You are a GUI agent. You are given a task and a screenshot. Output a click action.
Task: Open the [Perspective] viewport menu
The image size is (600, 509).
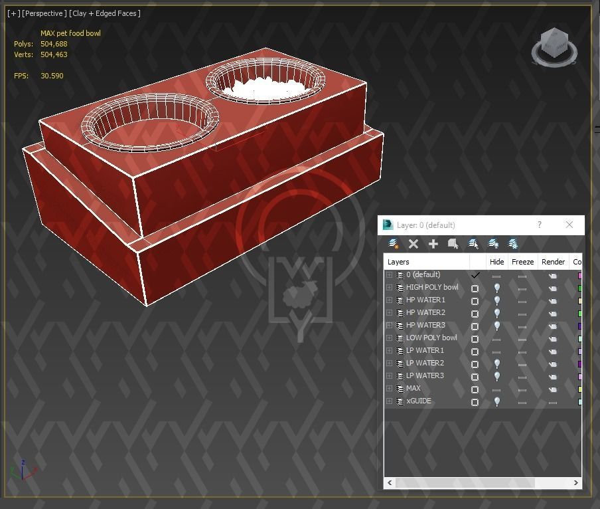pos(44,13)
